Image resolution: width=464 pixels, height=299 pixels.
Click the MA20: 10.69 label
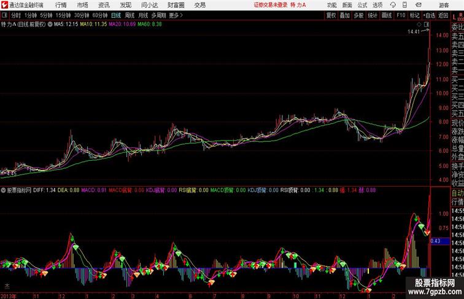(122, 25)
